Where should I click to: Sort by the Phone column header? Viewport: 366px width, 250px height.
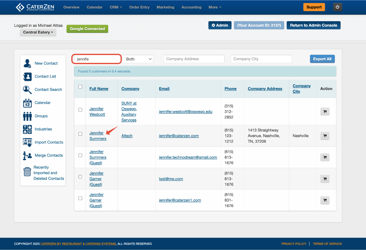pos(231,89)
